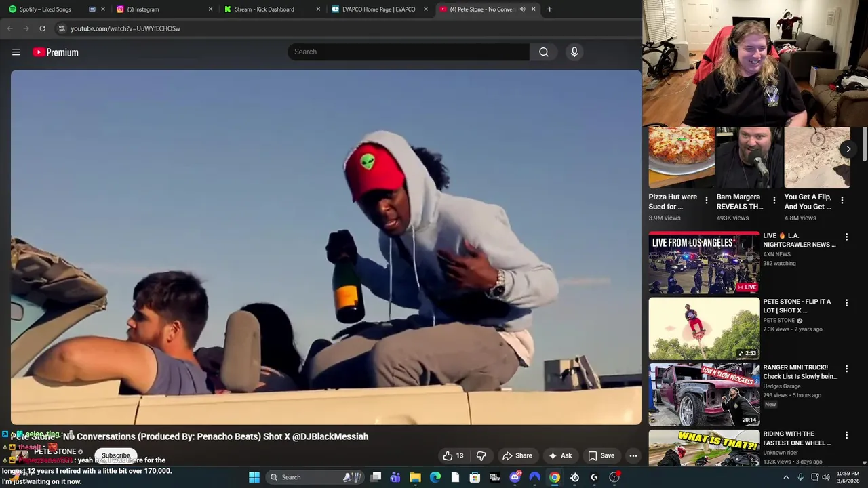Open Microsoft Teams from the taskbar
Viewport: 868px width, 488px height.
point(395,477)
